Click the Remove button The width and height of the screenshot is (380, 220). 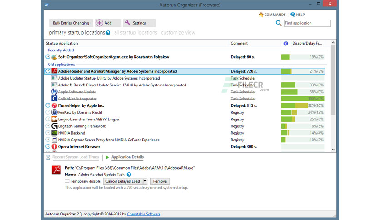160,181
